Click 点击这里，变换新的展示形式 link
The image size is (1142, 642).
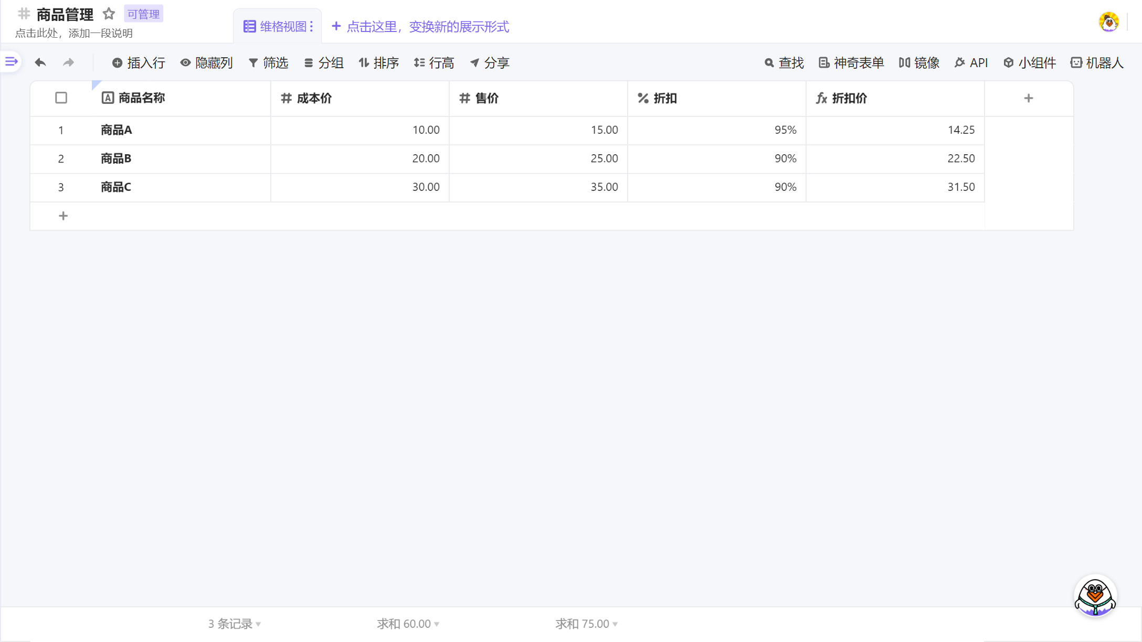click(428, 26)
